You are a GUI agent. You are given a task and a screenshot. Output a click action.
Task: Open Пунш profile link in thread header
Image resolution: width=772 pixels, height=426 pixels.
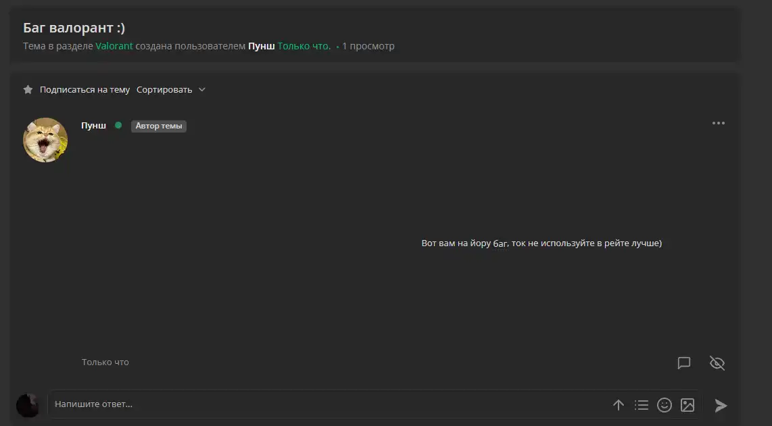[x=261, y=46]
